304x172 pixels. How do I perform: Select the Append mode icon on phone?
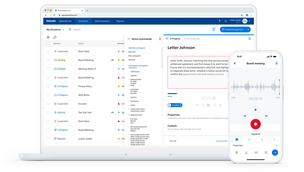[x=237, y=139]
